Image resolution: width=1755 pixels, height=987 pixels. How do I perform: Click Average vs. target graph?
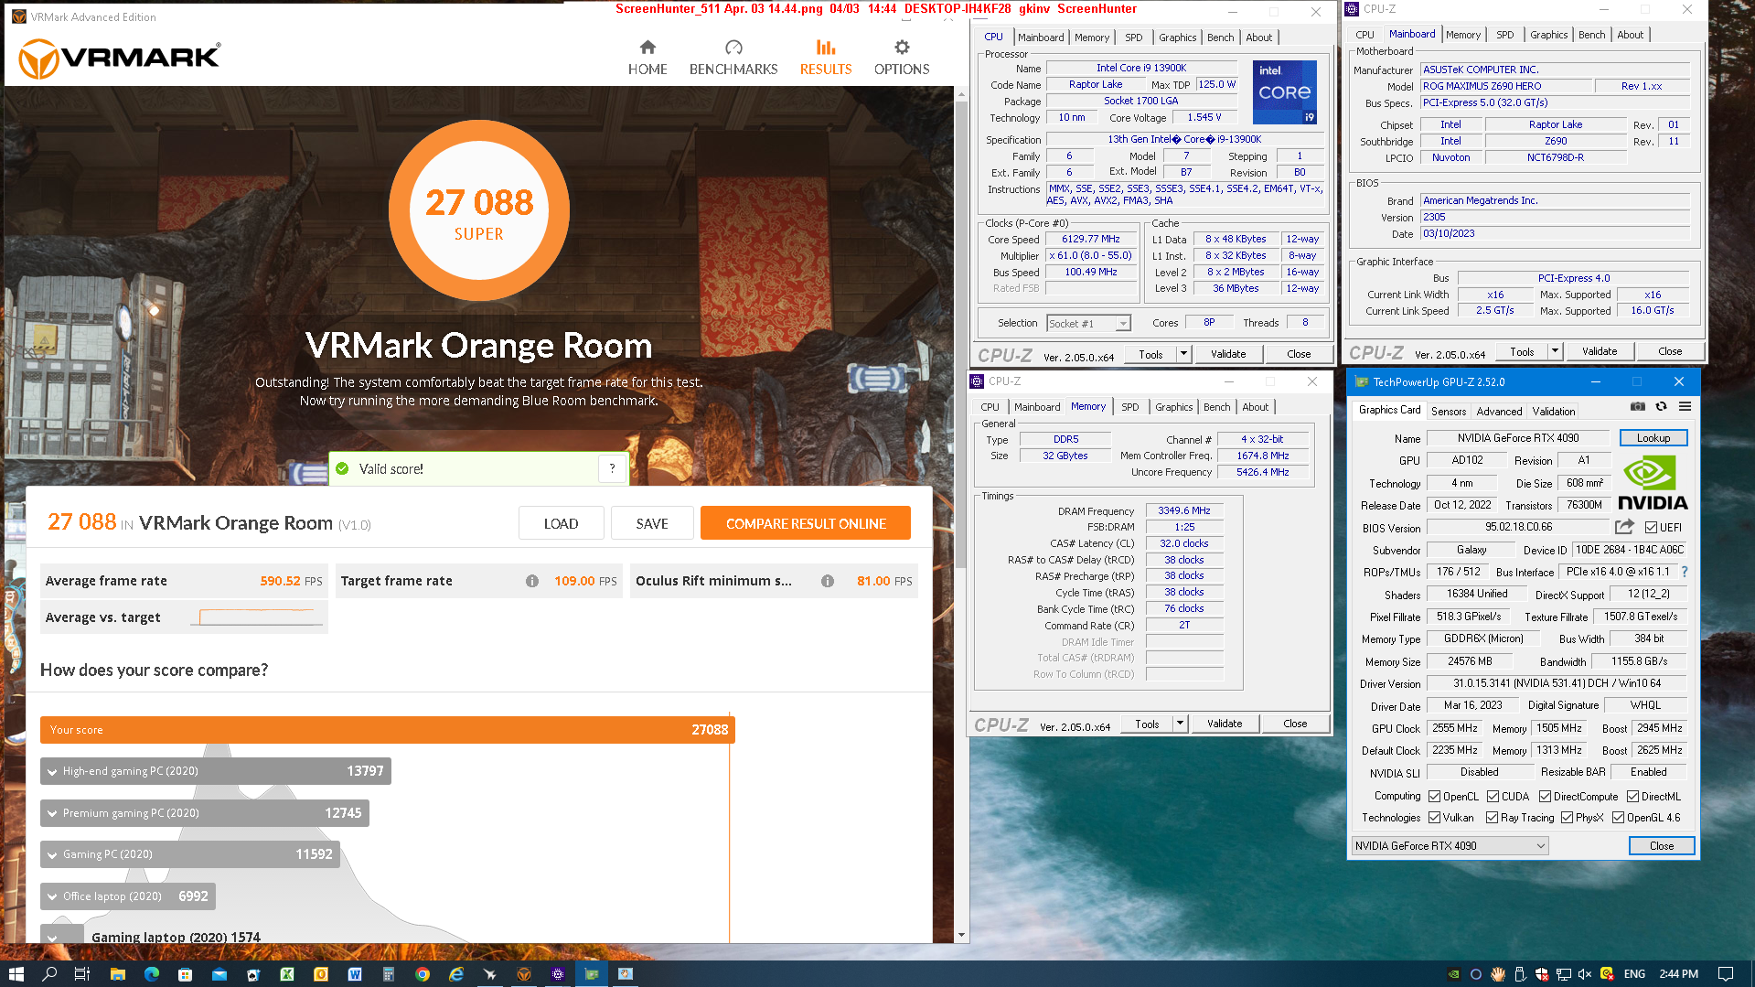pyautogui.click(x=257, y=617)
